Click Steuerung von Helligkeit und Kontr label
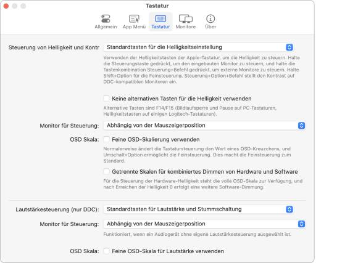358x263 pixels. (54, 47)
